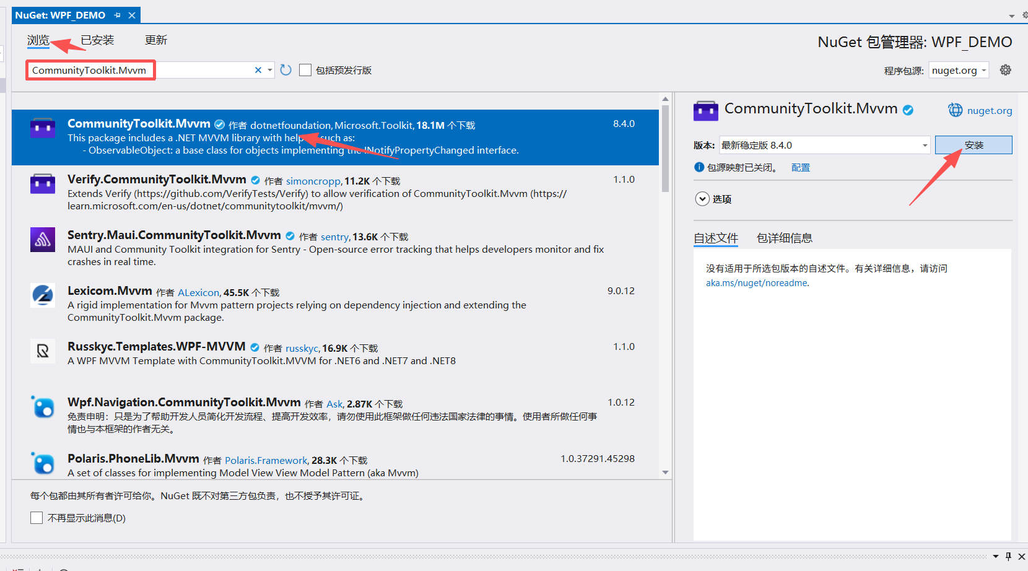The image size is (1028, 571).
Task: Click the 安装 install button
Action: tap(974, 145)
